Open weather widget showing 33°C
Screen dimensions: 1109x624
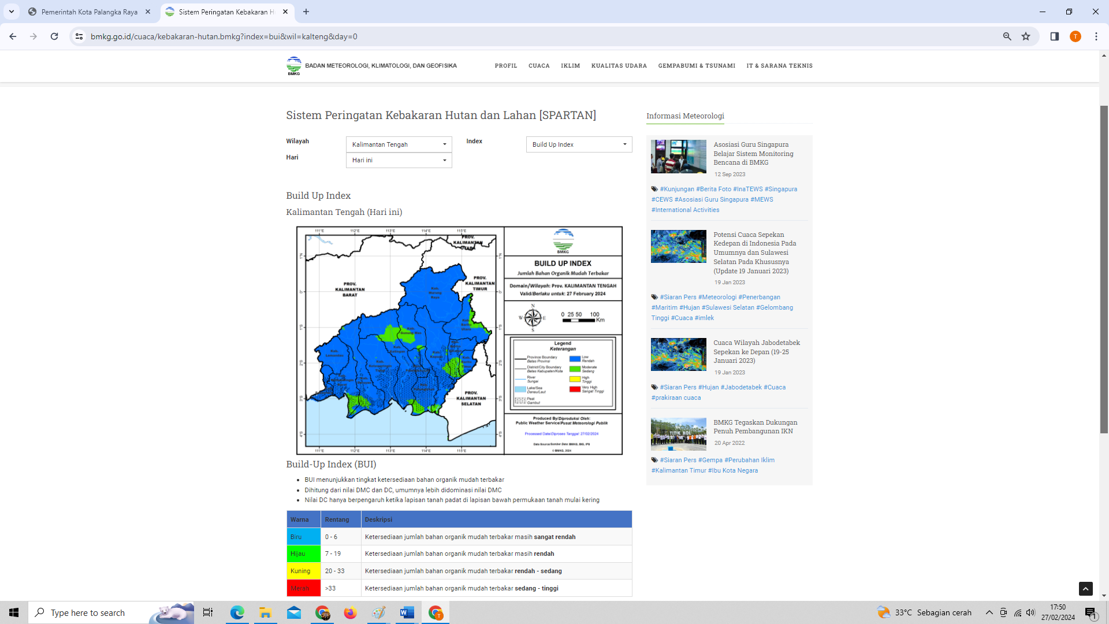924,612
